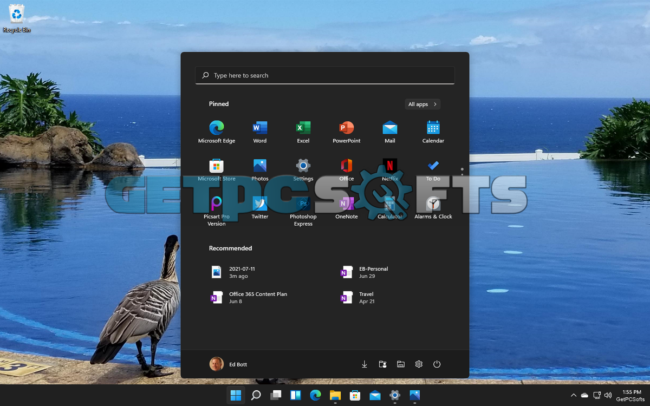This screenshot has height=406, width=650.
Task: Switch to Settings on the taskbar
Action: (x=395, y=395)
